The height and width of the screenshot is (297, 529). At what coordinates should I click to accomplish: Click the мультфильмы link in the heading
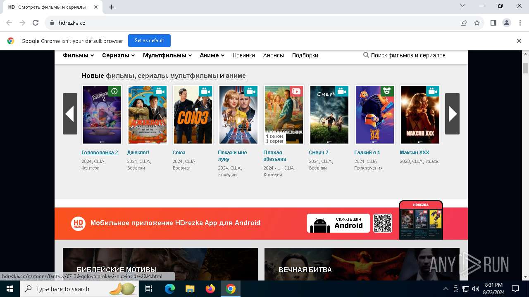(194, 76)
